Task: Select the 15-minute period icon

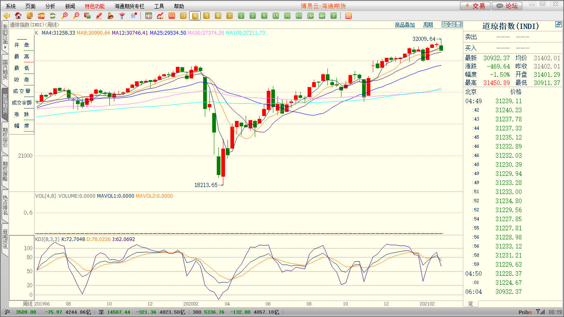Action: point(276,16)
